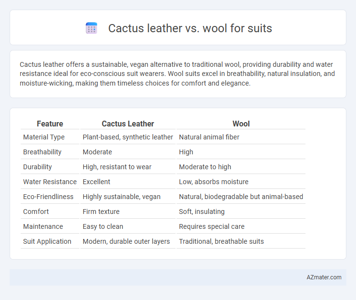This screenshot has height=300, width=356.
Task: Click the 'Water Resistance' row label
Action: (x=50, y=182)
